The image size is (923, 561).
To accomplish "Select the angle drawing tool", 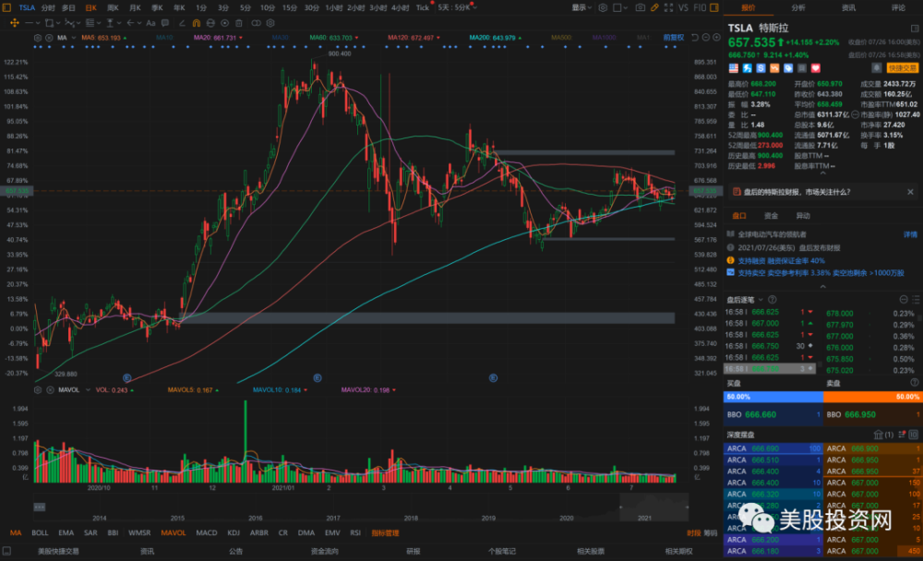I will tap(181, 23).
